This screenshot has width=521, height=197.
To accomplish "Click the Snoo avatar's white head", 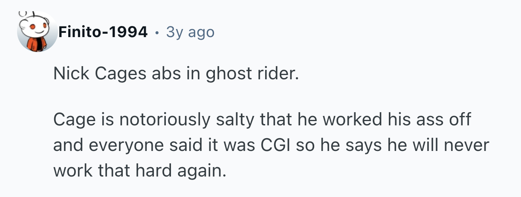I will [x=36, y=27].
